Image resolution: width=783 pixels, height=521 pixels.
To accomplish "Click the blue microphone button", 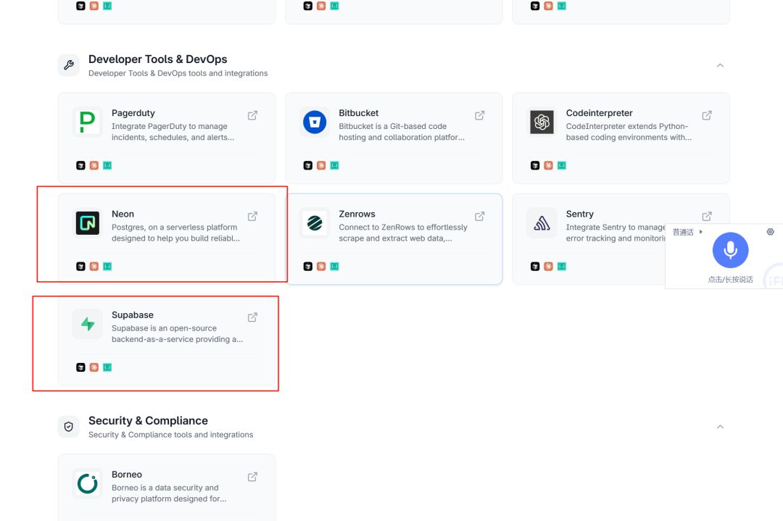I will (730, 250).
